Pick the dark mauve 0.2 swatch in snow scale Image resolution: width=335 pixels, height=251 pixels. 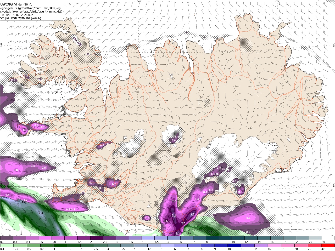(7, 238)
